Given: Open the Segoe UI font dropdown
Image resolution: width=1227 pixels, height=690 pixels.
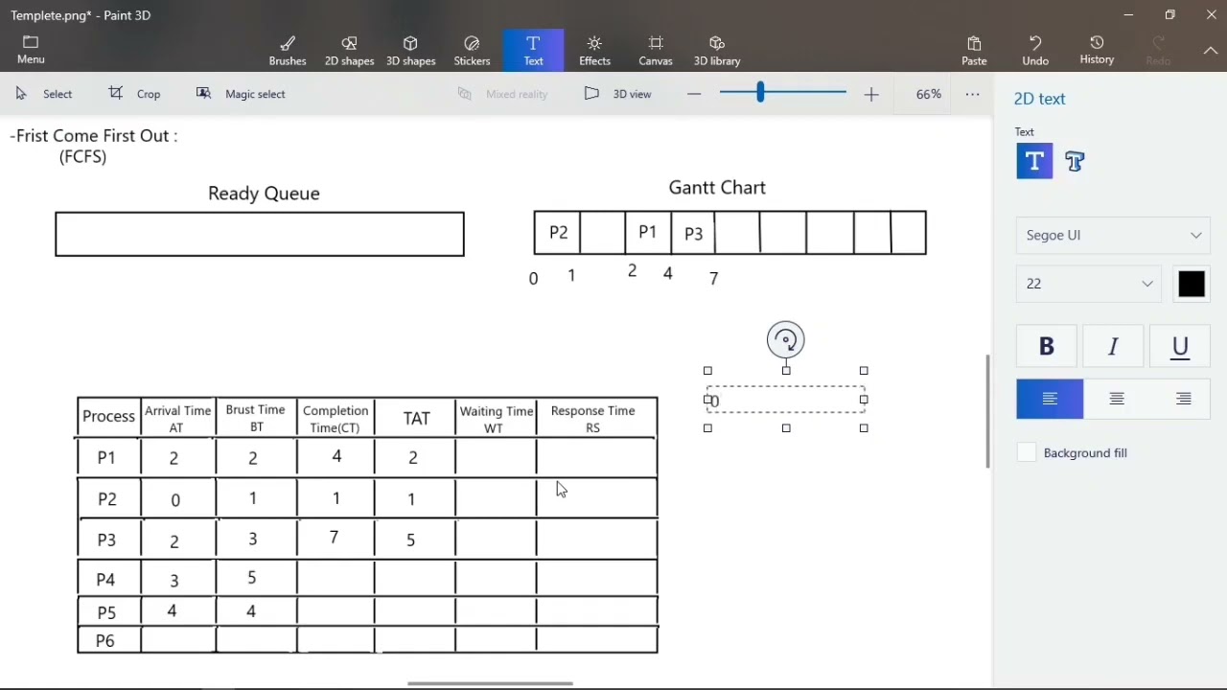Looking at the screenshot, I should 1113,235.
